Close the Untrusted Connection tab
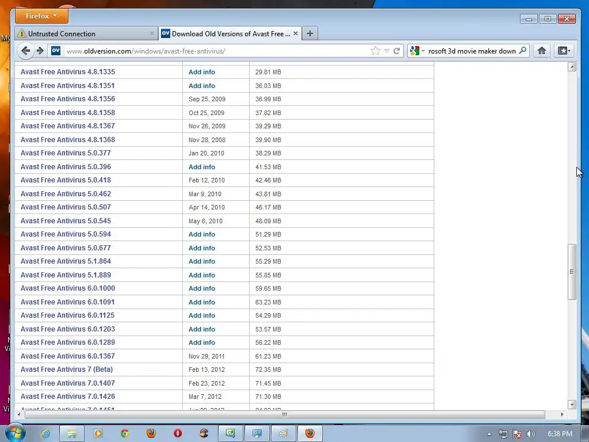 pyautogui.click(x=151, y=33)
